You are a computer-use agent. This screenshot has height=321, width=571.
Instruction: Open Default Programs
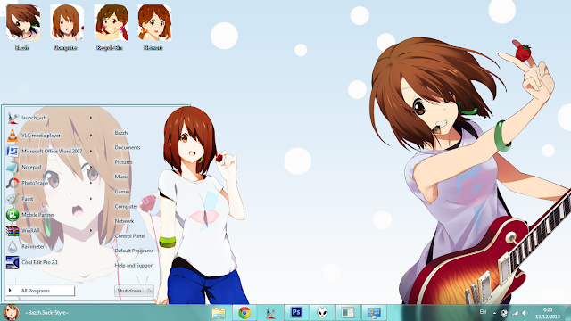coord(134,251)
